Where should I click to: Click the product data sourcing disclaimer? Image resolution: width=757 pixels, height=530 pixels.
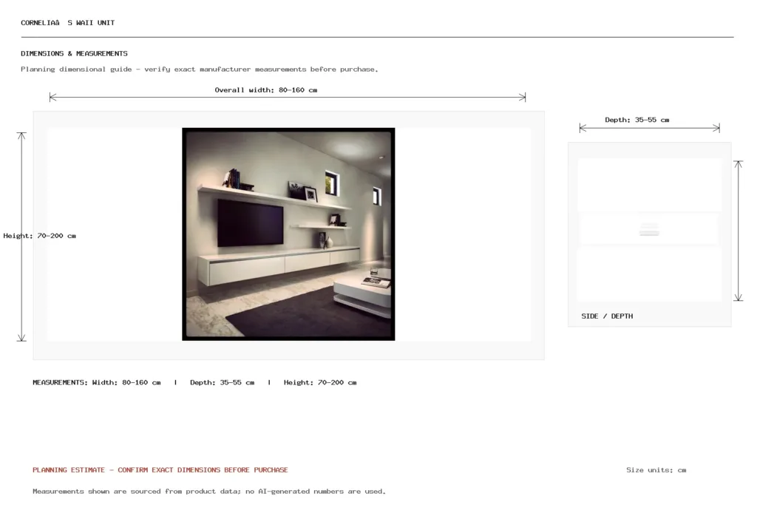click(x=209, y=492)
